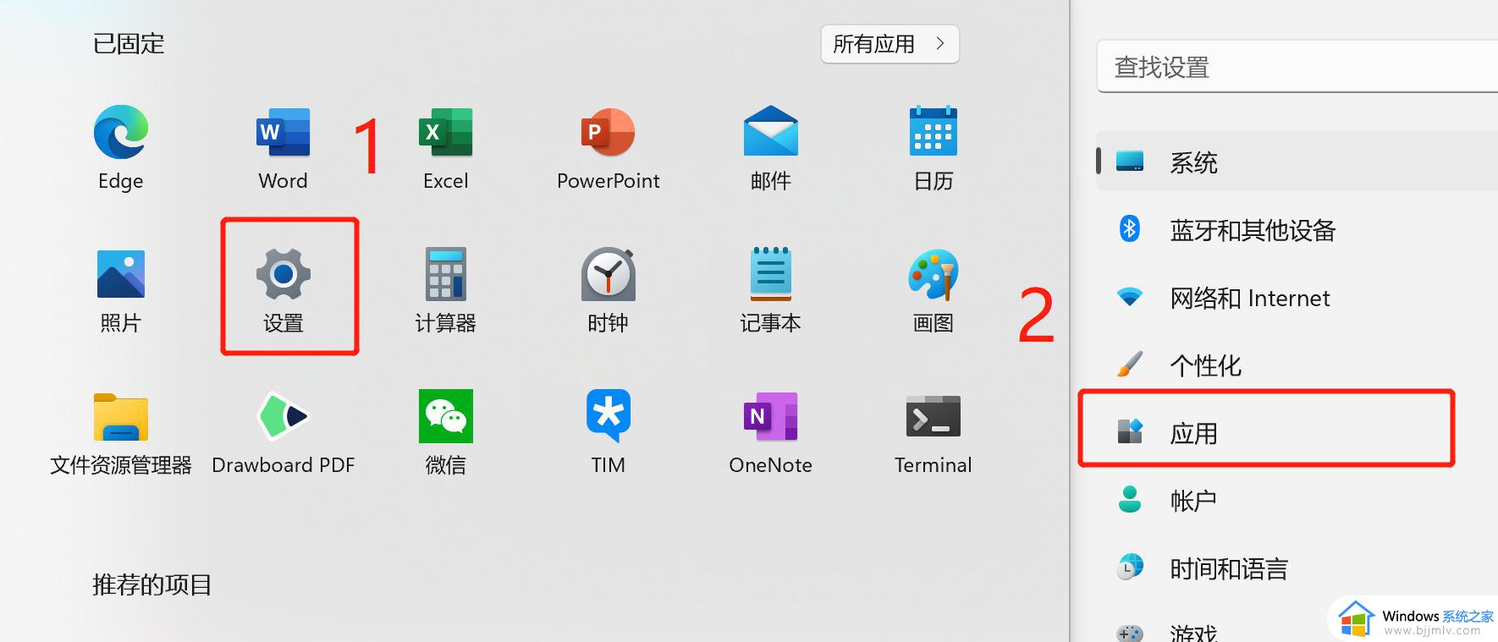Click the 查找设置 search field
1498x642 pixels.
[1297, 67]
